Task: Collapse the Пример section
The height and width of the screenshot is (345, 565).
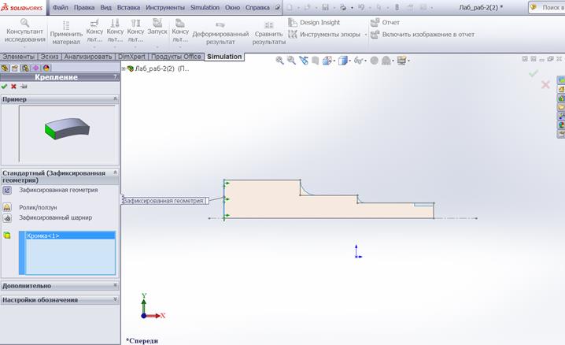Action: tap(115, 99)
